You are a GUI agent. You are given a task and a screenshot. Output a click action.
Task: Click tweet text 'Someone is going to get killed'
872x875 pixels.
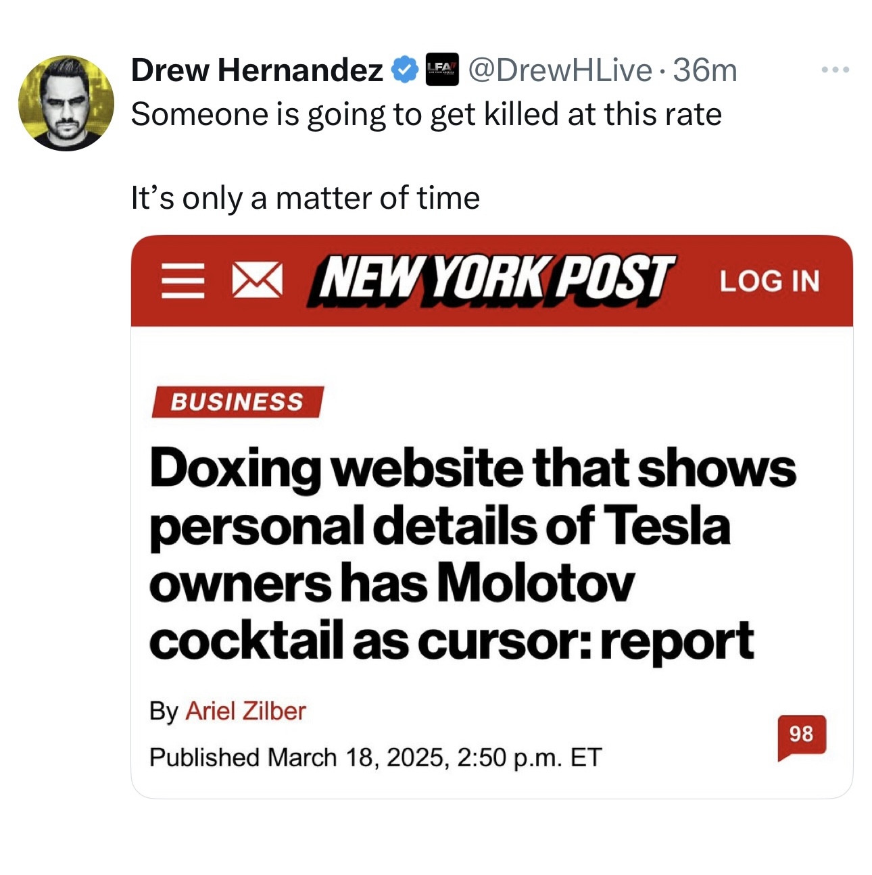pyautogui.click(x=426, y=114)
